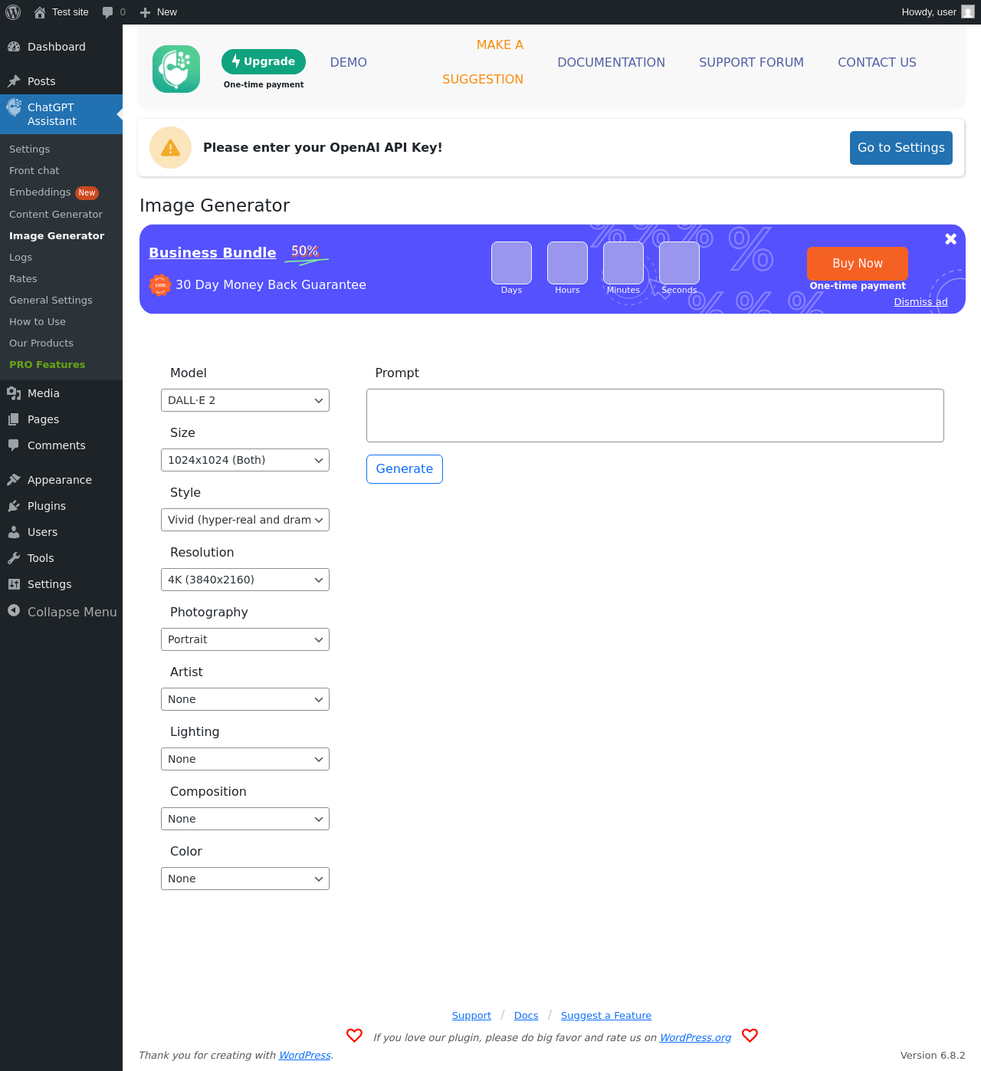This screenshot has height=1071, width=981.
Task: Open Our Products submenu item
Action: pyautogui.click(x=61, y=343)
